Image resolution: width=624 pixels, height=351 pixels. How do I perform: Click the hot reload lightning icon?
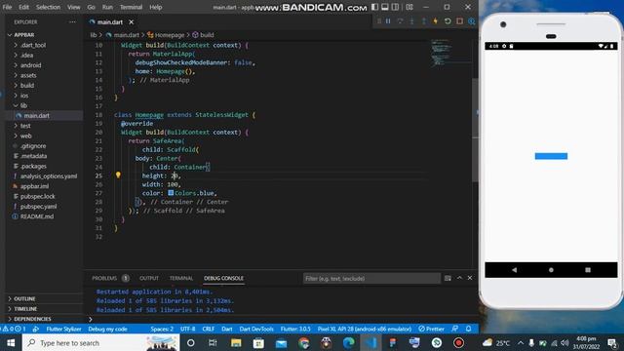click(436, 21)
